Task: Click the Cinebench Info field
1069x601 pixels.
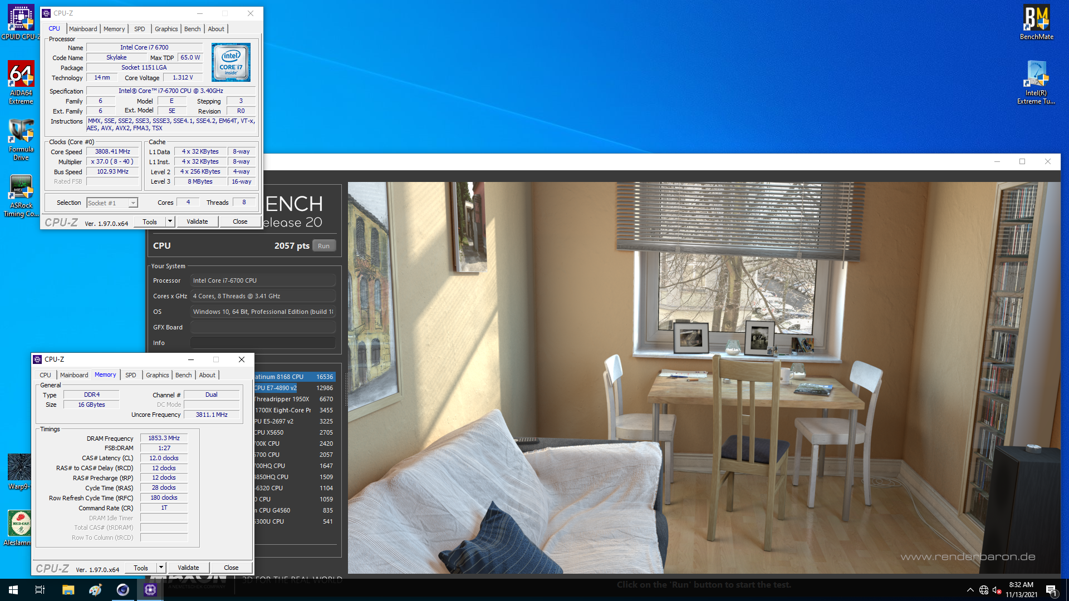Action: click(x=263, y=343)
